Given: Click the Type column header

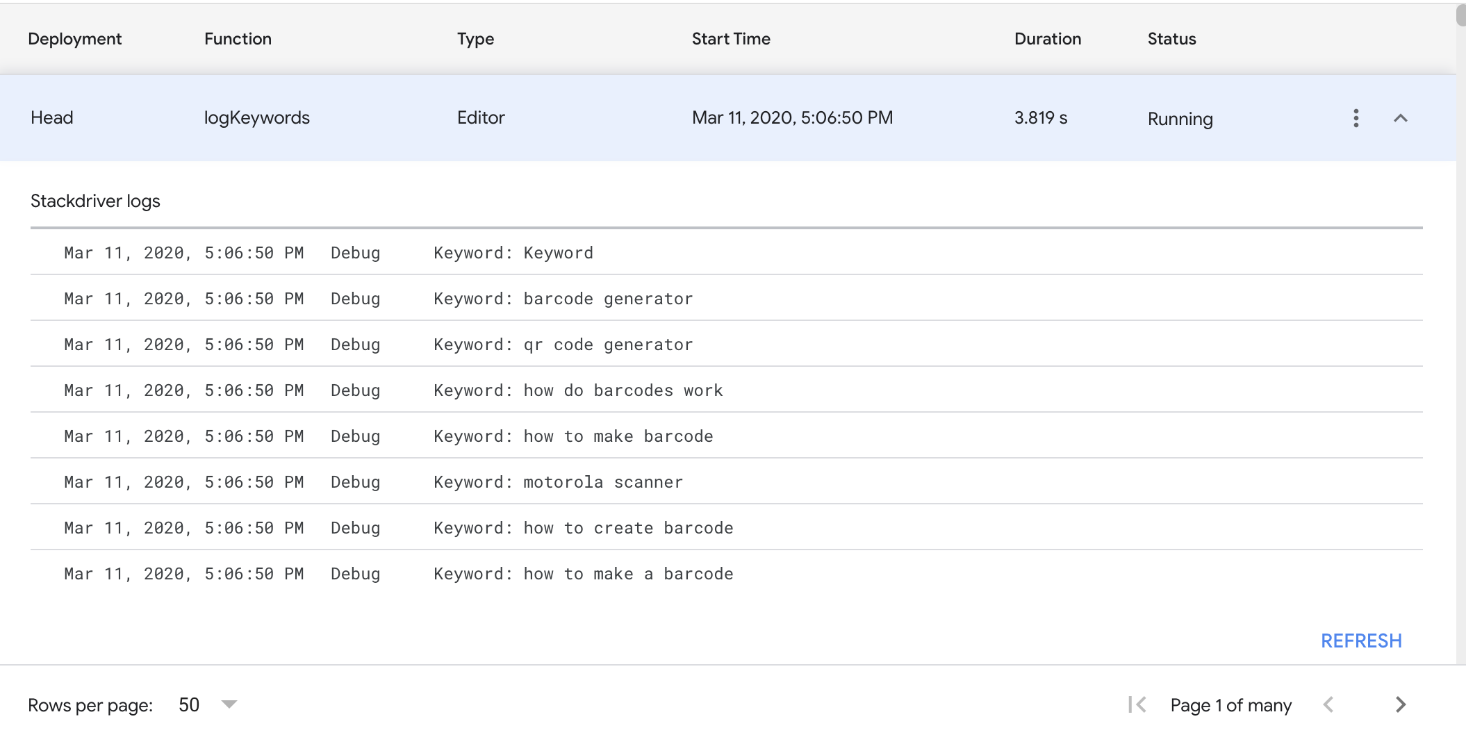Looking at the screenshot, I should coord(475,39).
